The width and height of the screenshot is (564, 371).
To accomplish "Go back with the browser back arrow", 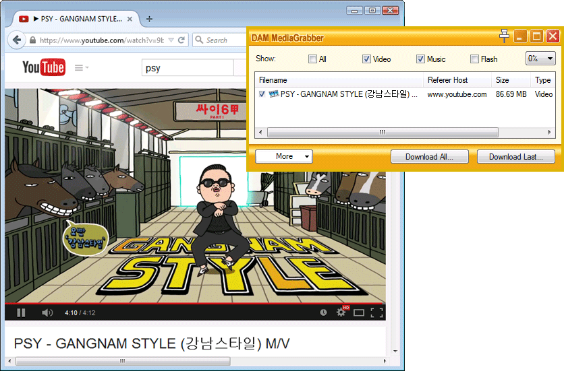I will click(17, 40).
